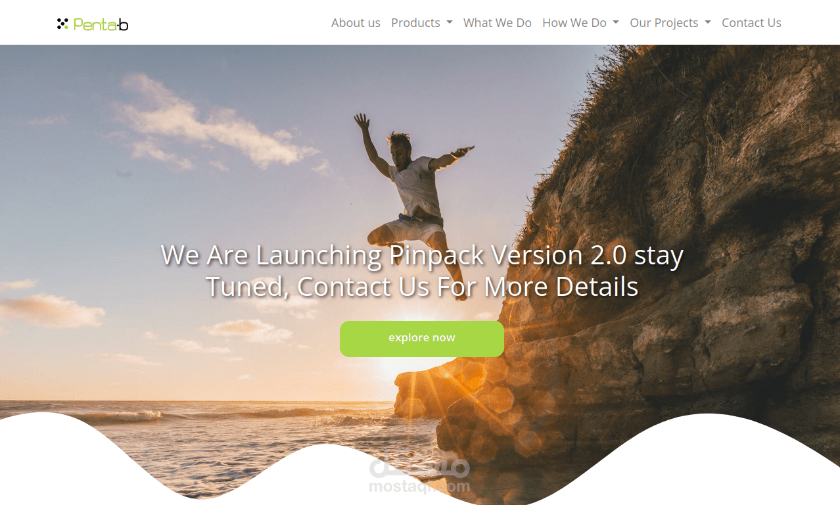Select the How We Do menu item
Image resolution: width=840 pixels, height=505 pixels.
pyautogui.click(x=574, y=22)
